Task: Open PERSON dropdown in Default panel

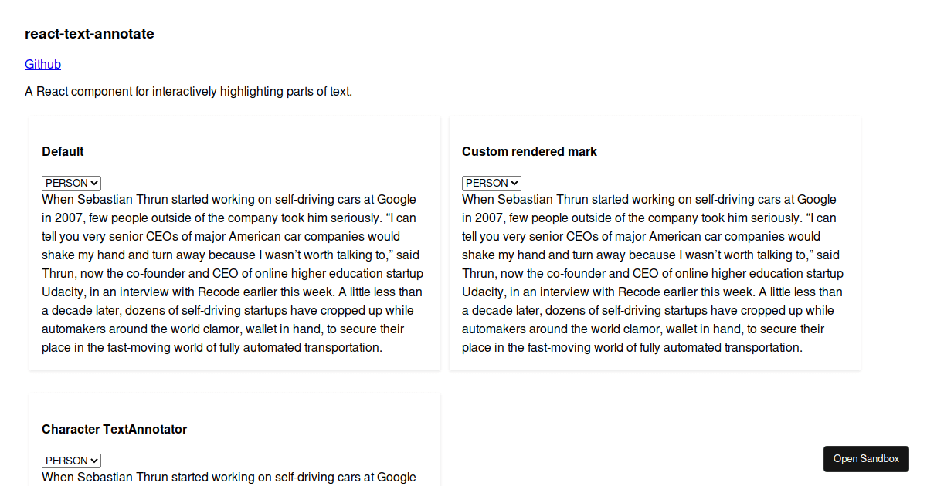Action: [x=71, y=183]
